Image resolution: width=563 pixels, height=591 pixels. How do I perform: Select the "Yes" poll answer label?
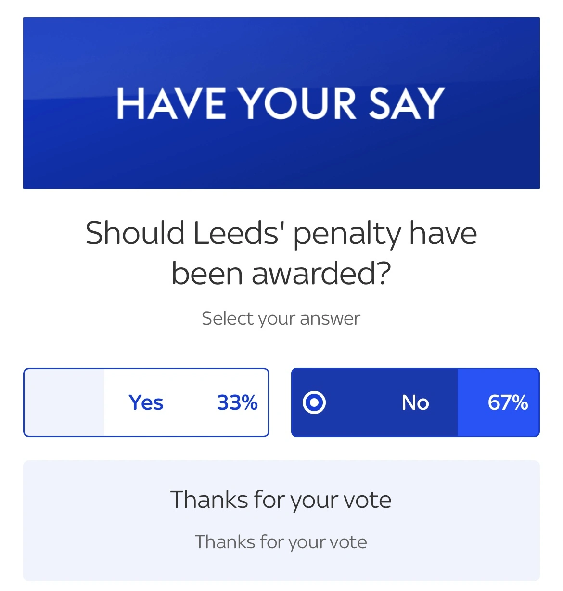pyautogui.click(x=146, y=402)
